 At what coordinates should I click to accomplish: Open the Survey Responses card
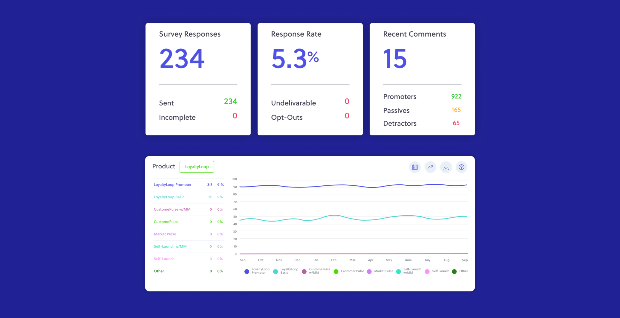(x=198, y=79)
